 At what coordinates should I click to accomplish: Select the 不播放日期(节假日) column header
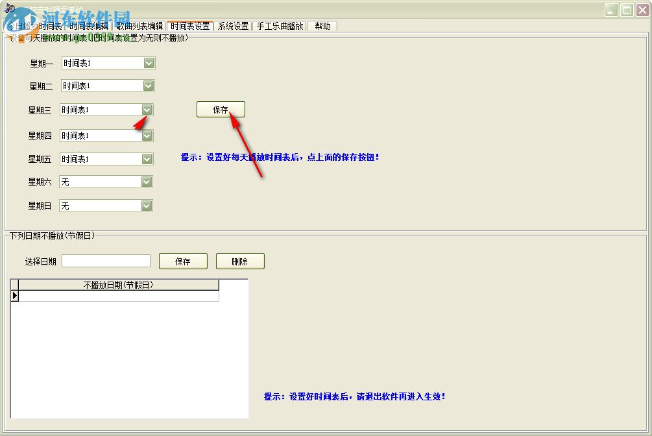click(x=119, y=285)
